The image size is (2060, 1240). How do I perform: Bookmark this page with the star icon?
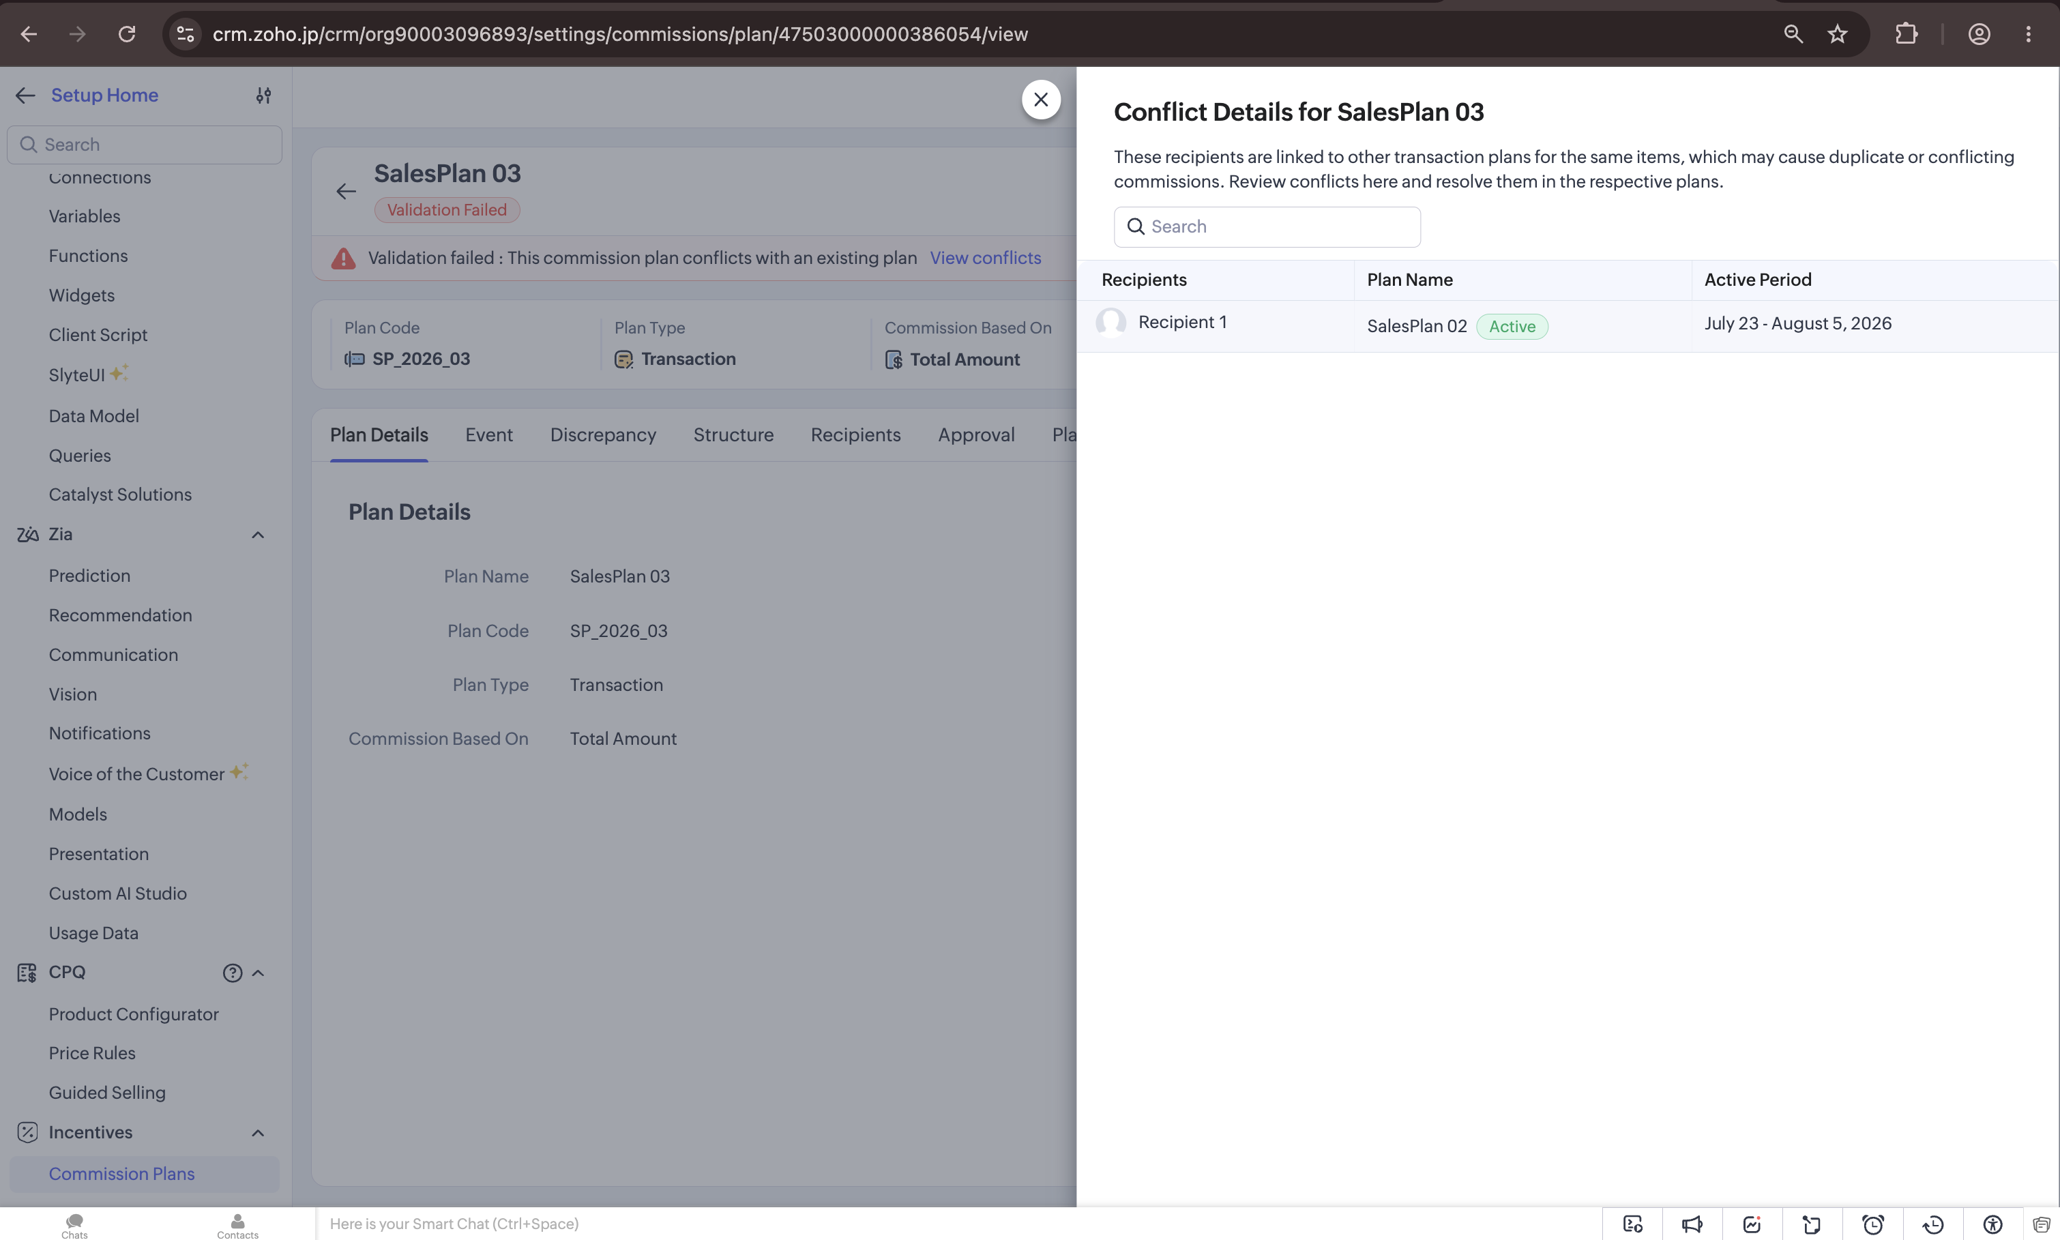point(1837,34)
